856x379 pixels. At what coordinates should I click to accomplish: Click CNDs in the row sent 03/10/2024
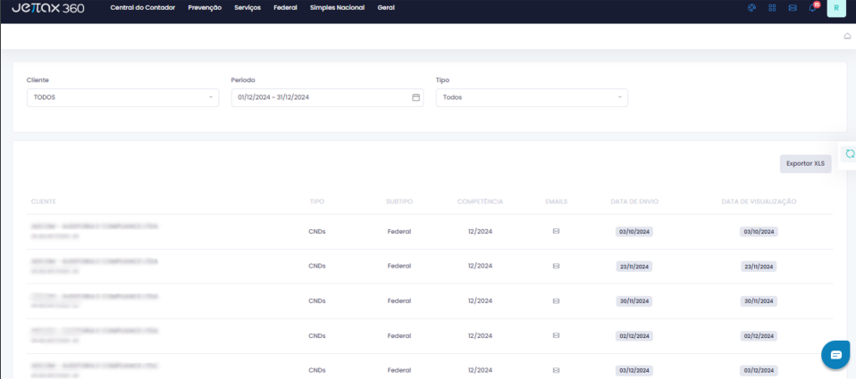317,232
